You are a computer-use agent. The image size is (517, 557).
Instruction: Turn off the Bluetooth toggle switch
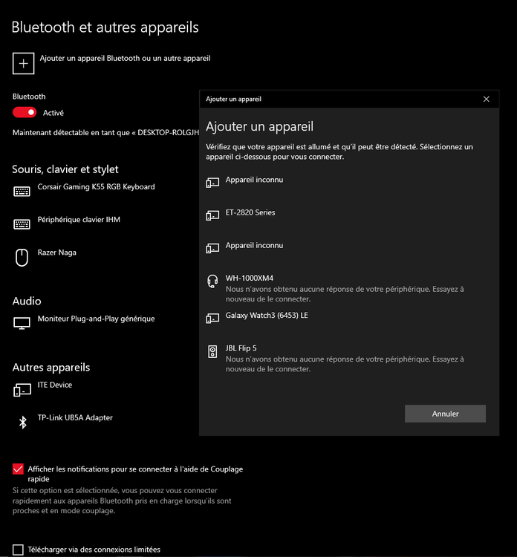tap(25, 113)
